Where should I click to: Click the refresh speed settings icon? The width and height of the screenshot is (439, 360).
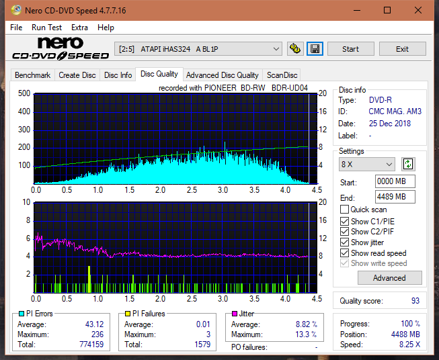click(x=408, y=164)
